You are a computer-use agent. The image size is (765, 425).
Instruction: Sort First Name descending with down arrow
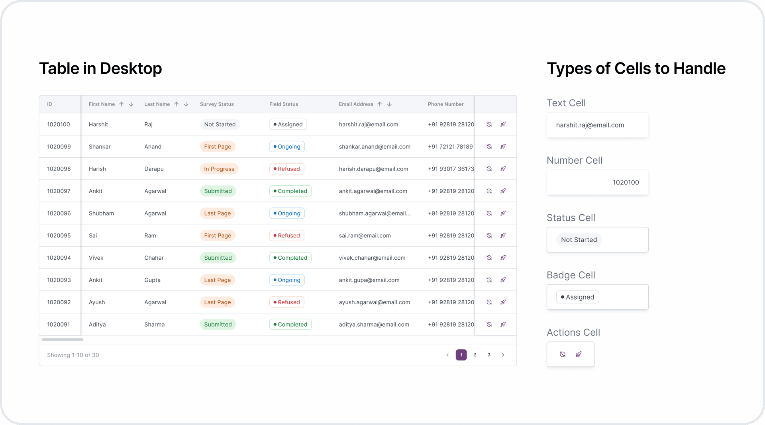[131, 104]
